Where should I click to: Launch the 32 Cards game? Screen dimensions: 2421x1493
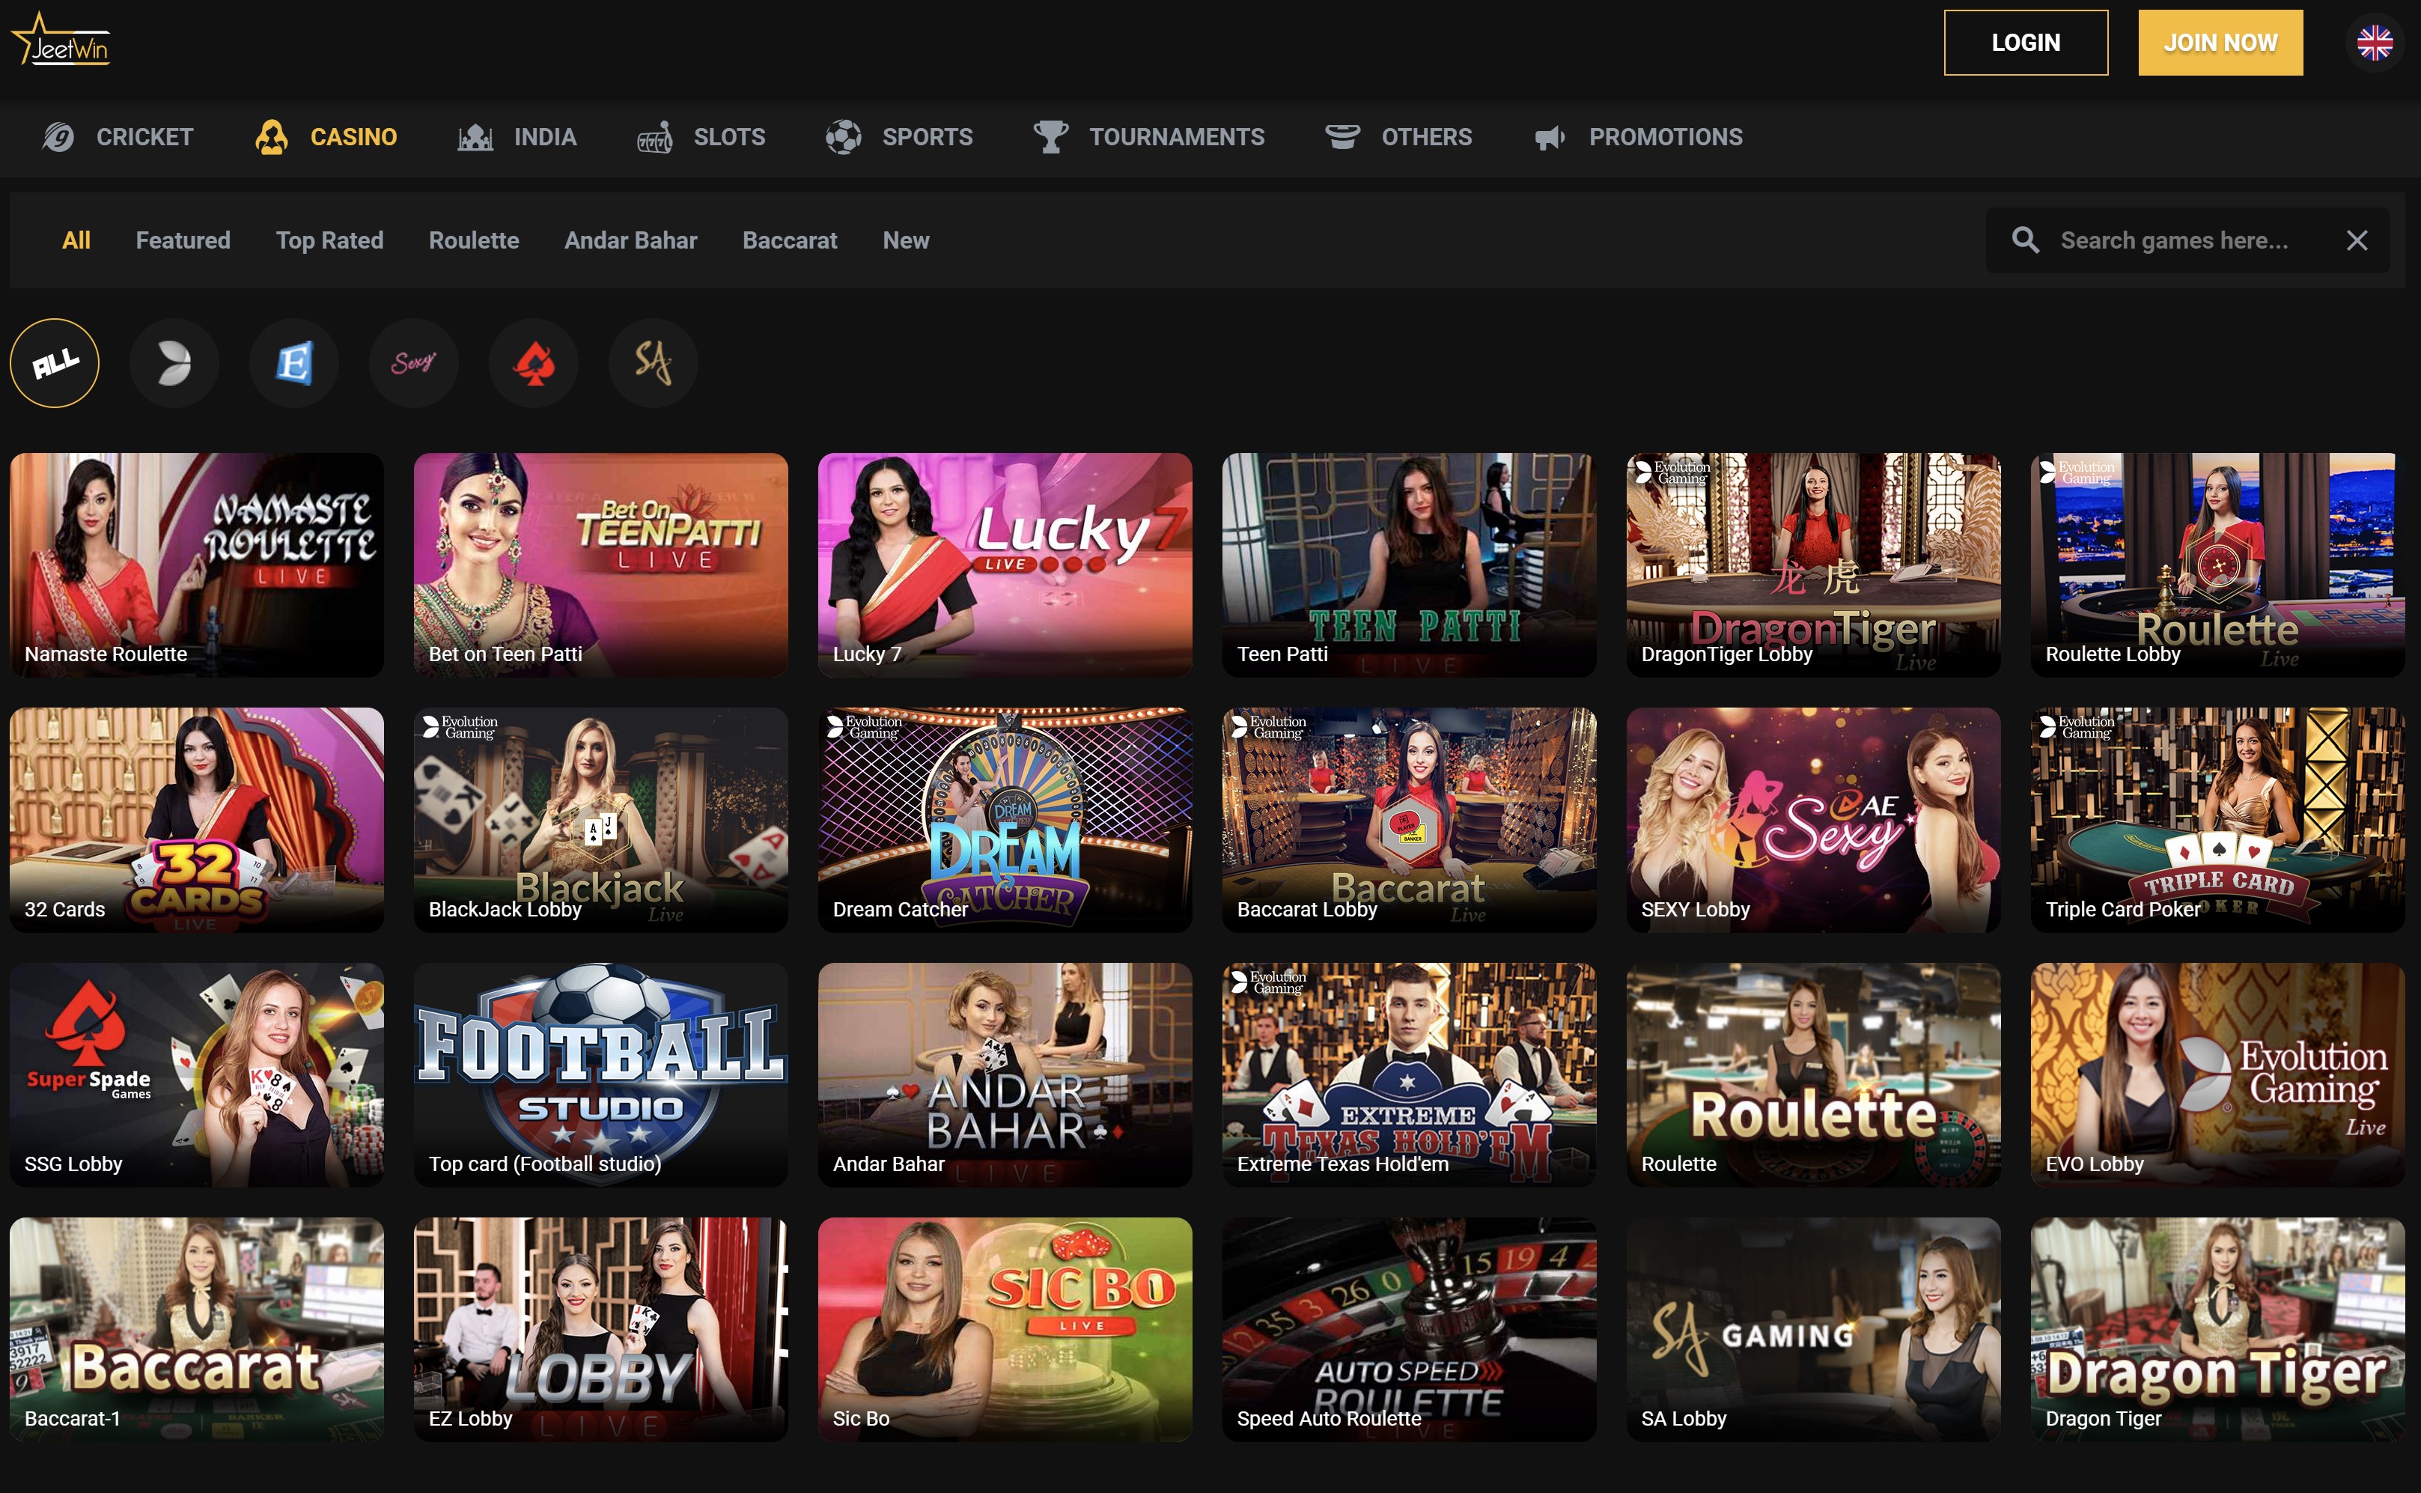196,820
